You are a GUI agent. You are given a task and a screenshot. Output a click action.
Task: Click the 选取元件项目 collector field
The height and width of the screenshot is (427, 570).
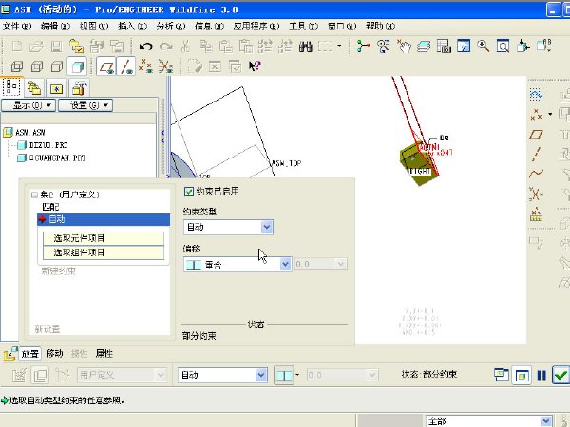104,238
